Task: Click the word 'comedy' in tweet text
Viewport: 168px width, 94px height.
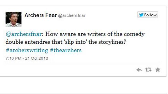Action: [x=134, y=34]
